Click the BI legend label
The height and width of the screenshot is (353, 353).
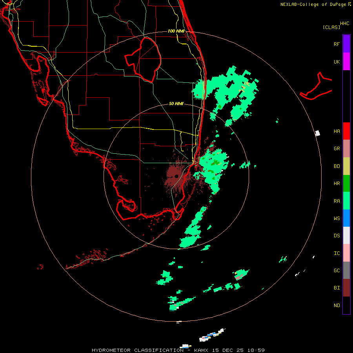337,288
